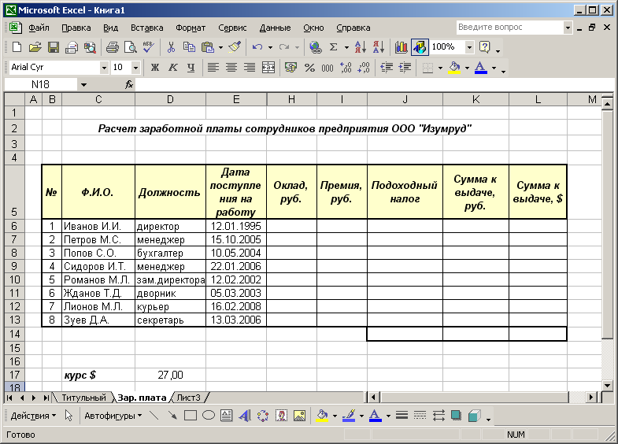Open the Автофигуры menu
The width and height of the screenshot is (618, 444).
pos(113,416)
